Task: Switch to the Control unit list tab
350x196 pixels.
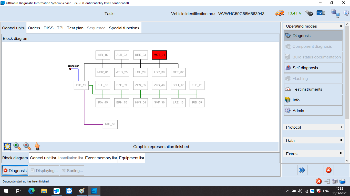Action: tap(43, 158)
